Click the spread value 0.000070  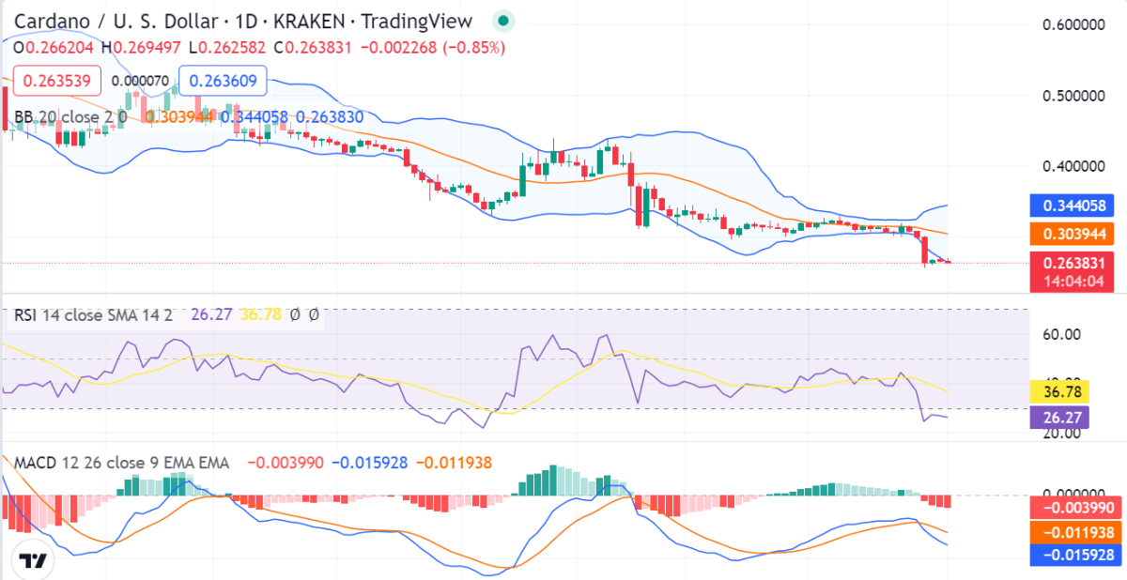point(140,81)
